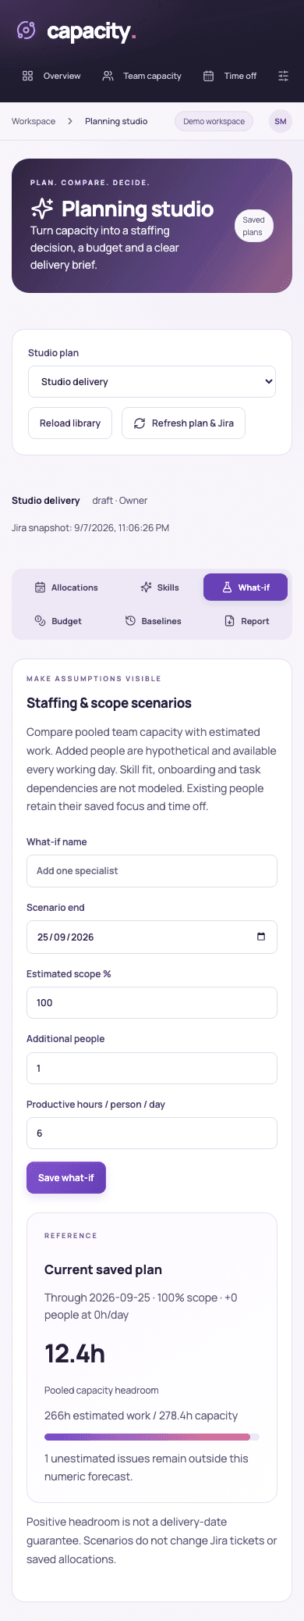Click the breadcrumb chevron after Workspace

coord(70,121)
